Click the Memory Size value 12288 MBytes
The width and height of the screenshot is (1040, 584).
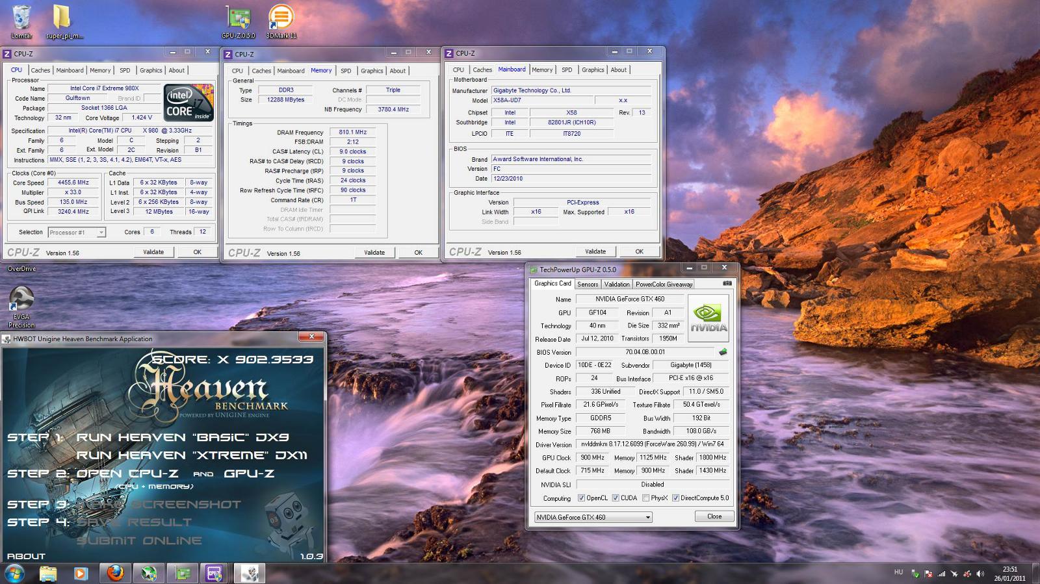tap(286, 99)
